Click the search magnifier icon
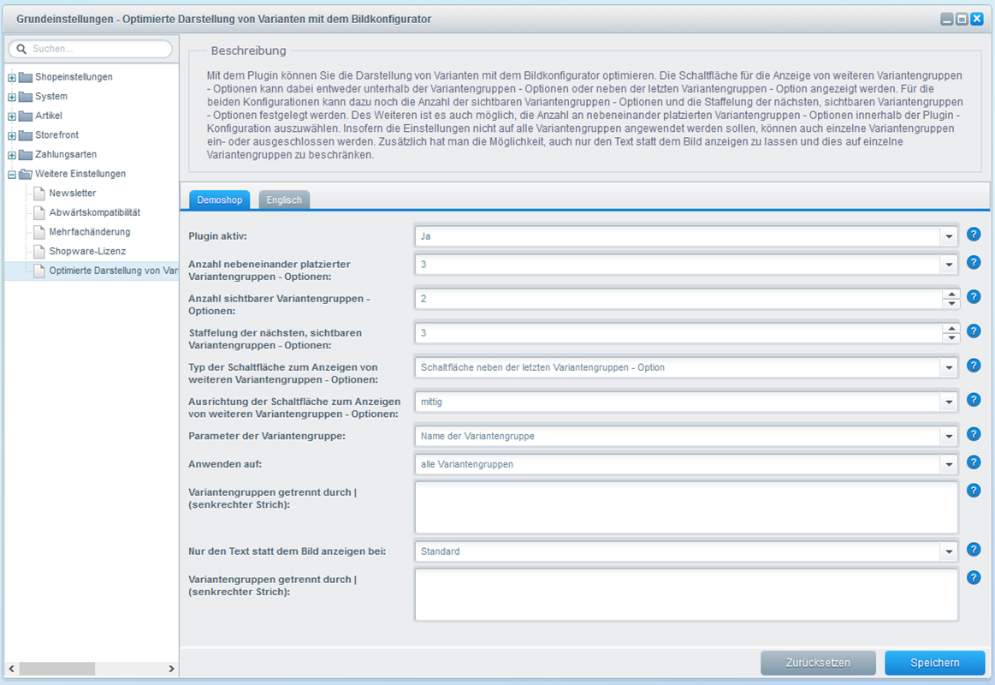 click(x=21, y=49)
